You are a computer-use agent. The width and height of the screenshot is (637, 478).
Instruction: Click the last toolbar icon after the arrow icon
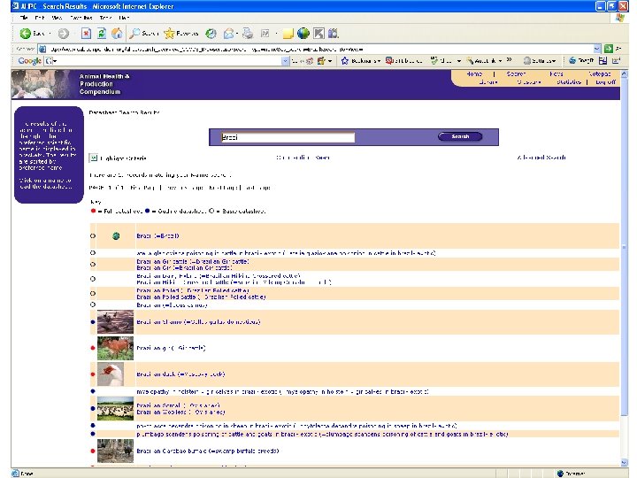tap(334, 34)
